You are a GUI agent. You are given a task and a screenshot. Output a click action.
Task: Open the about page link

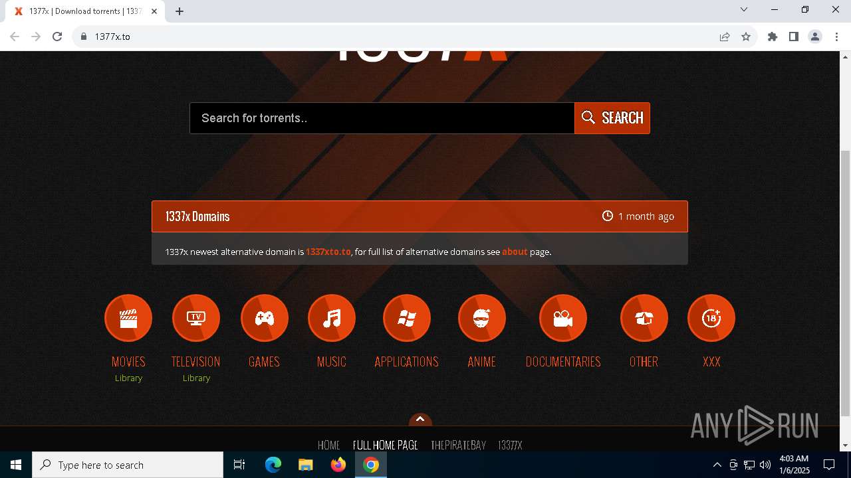[x=515, y=252]
